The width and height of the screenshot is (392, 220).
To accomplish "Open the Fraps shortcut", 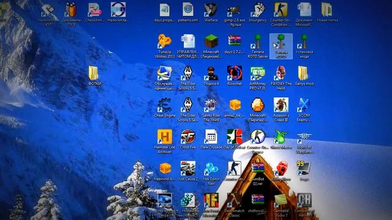I will tap(304, 171).
